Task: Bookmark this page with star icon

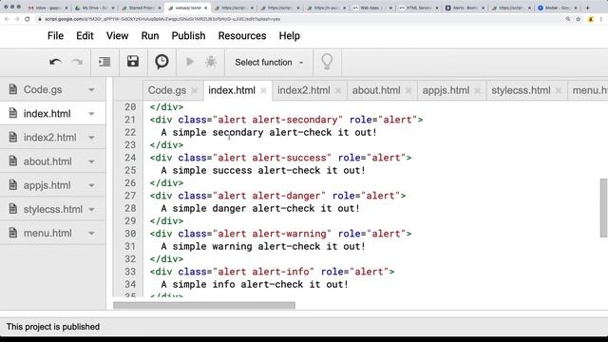Action: coord(579,19)
